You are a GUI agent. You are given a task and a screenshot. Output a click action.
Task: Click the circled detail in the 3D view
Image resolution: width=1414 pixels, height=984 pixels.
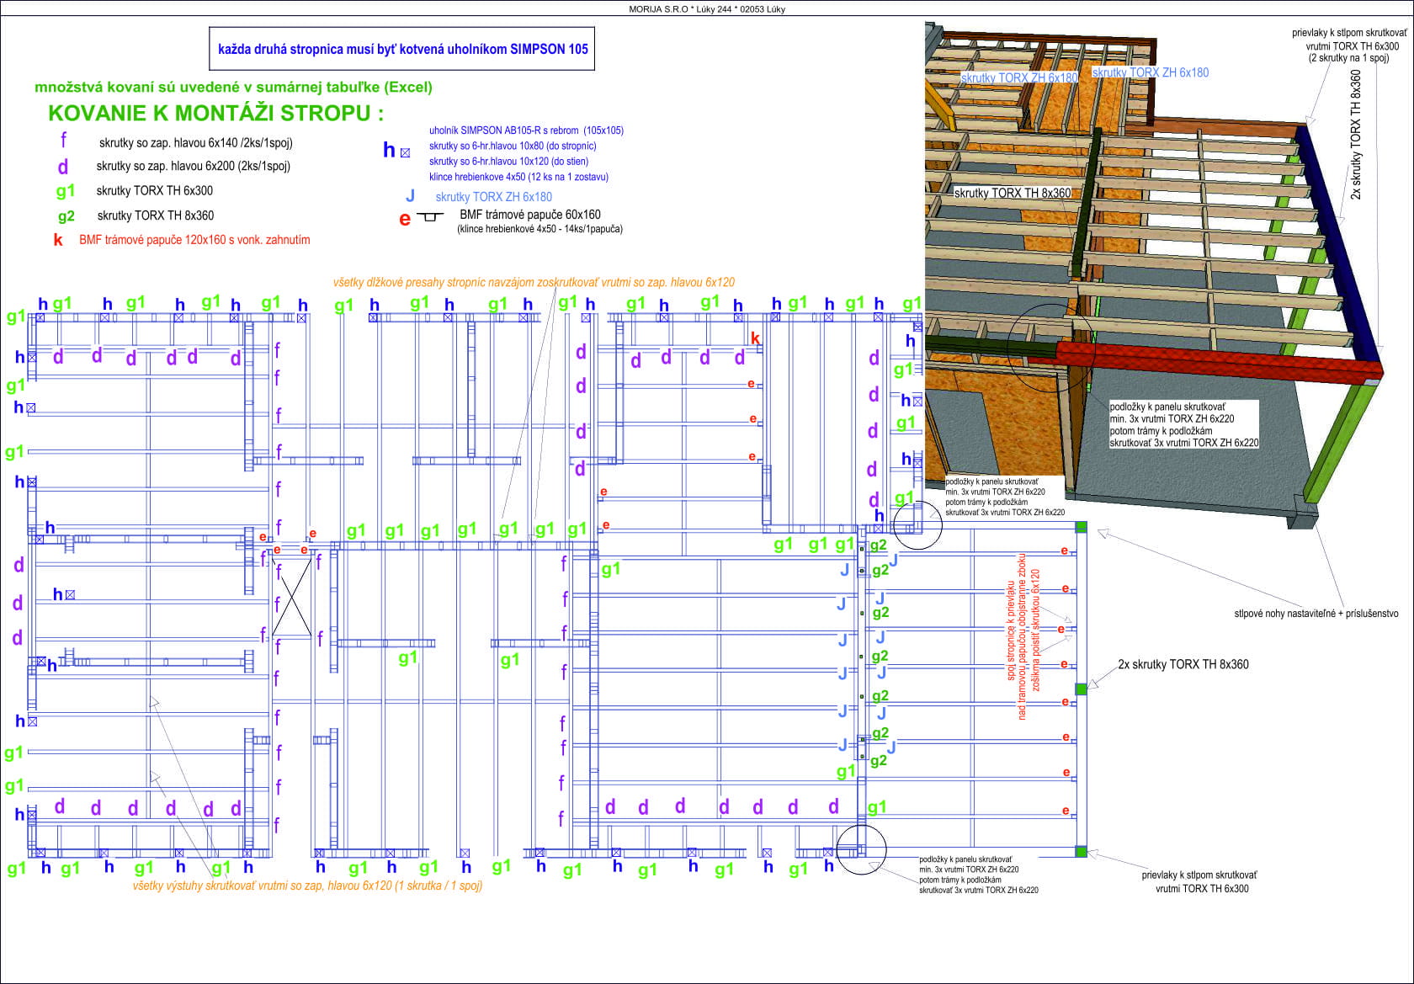(1051, 346)
